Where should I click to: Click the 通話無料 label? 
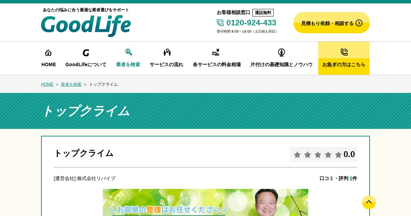(263, 13)
